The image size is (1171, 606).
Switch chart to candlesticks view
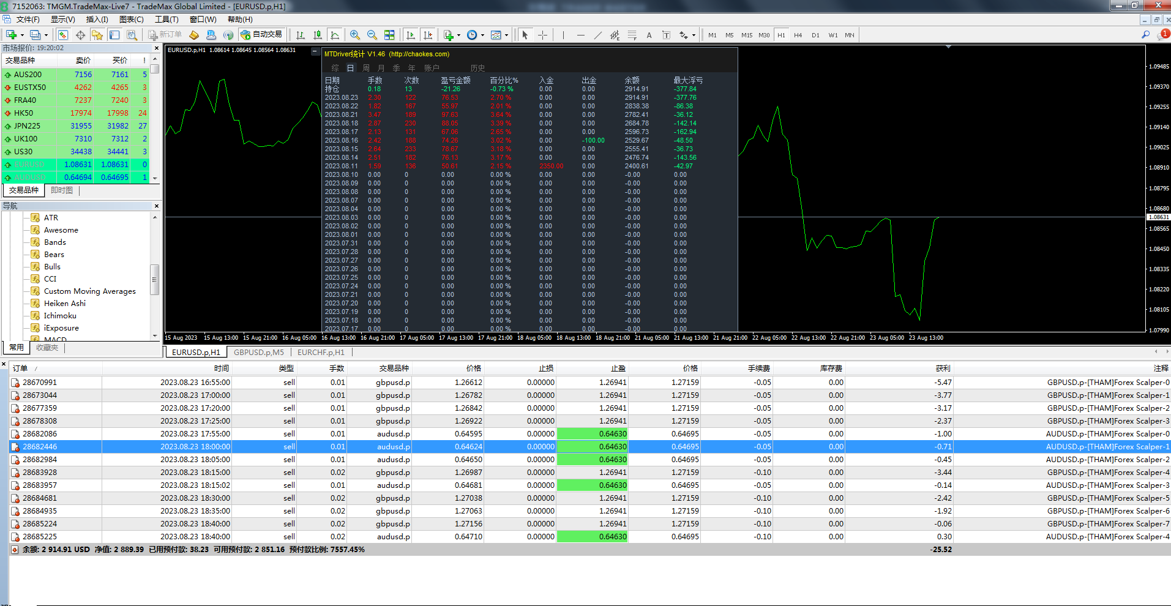318,35
